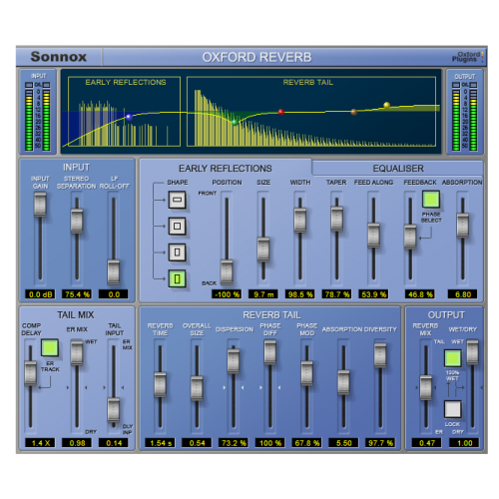Click the Comp Delay fader handle
This screenshot has height=499, width=499.
pyautogui.click(x=30, y=373)
